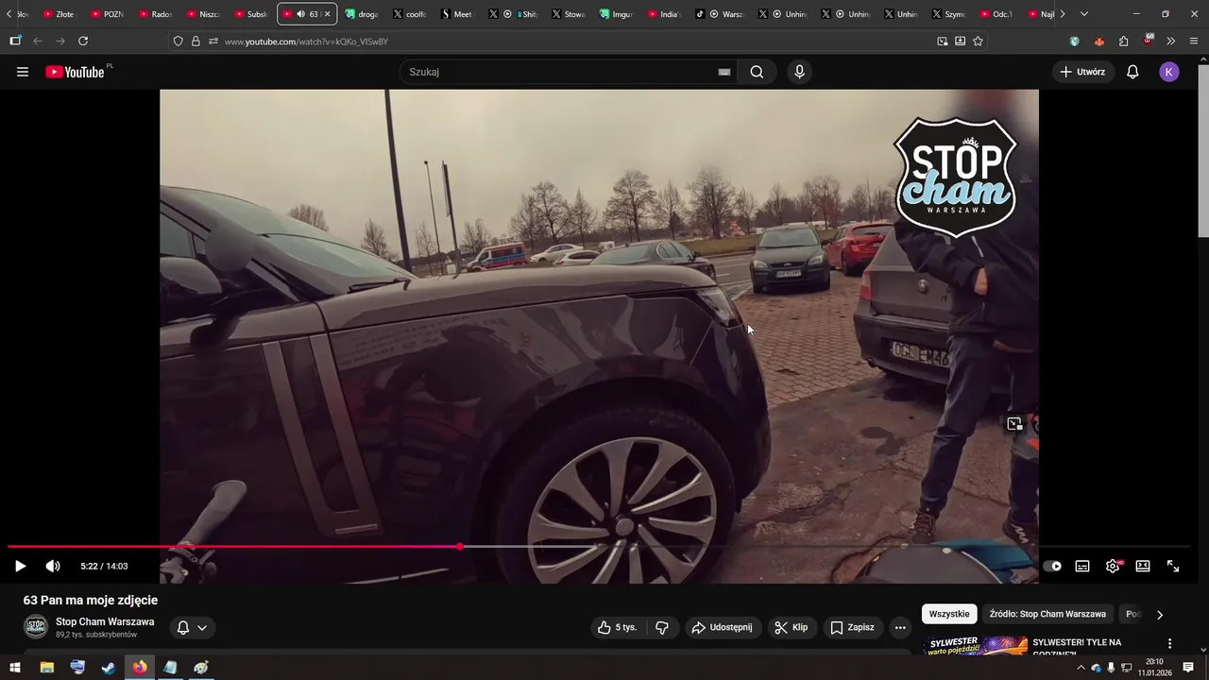Switch to the droga browser tab
The width and height of the screenshot is (1209, 680).
pyautogui.click(x=362, y=14)
